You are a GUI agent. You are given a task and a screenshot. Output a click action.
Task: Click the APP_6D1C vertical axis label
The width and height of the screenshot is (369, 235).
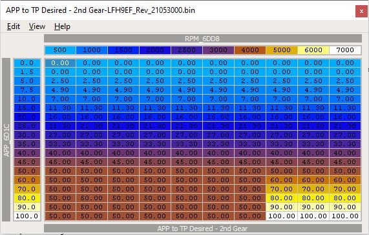coord(6,140)
